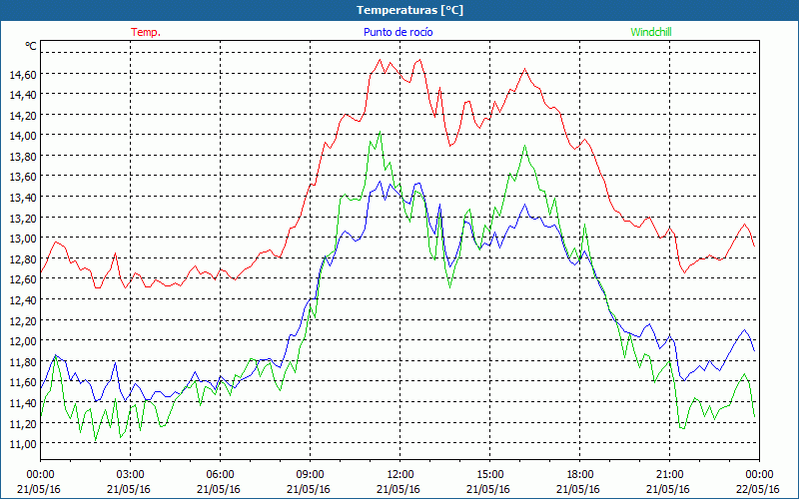Click the 11,00 y-axis value
This screenshot has width=799, height=499.
click(x=23, y=444)
